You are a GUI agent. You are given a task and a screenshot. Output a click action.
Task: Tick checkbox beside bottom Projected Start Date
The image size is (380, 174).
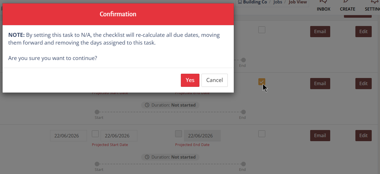95,134
